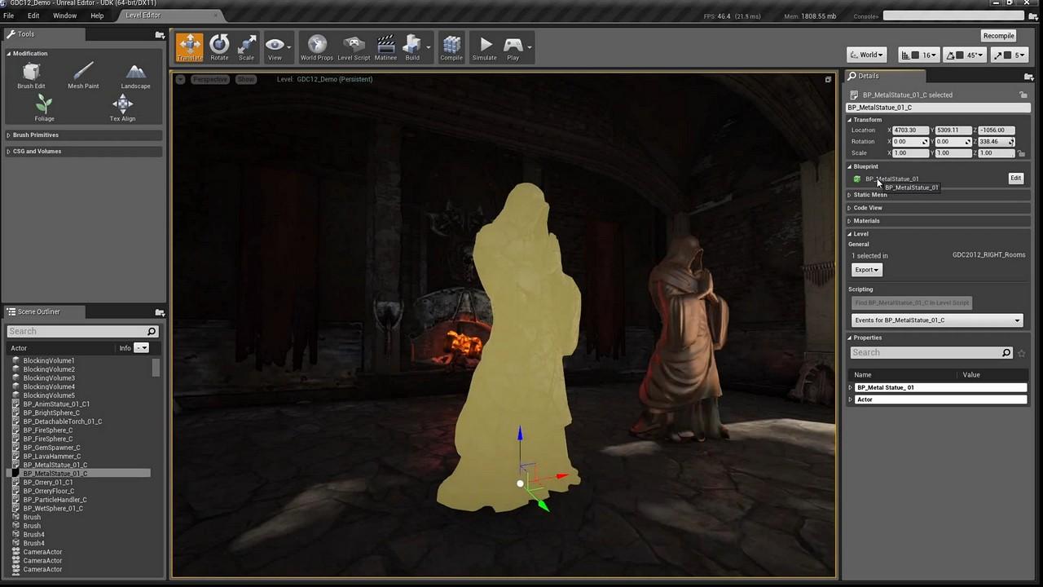Open the File menu
The height and width of the screenshot is (587, 1043).
[8, 15]
